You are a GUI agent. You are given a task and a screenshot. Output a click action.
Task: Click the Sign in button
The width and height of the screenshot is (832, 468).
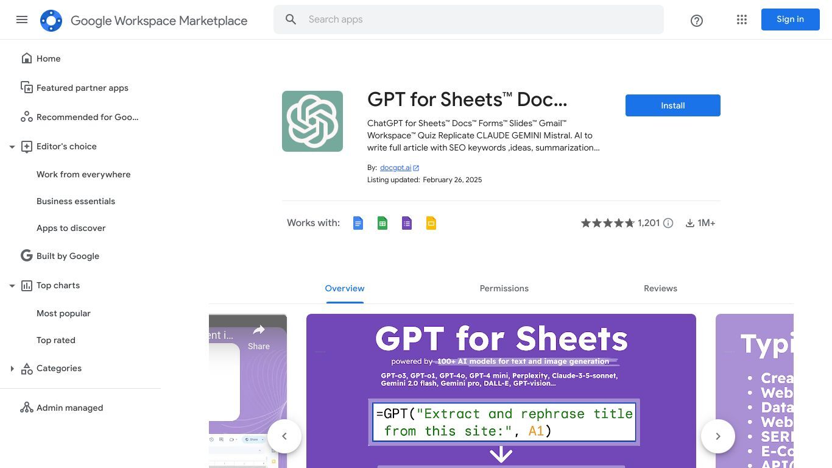click(x=790, y=19)
